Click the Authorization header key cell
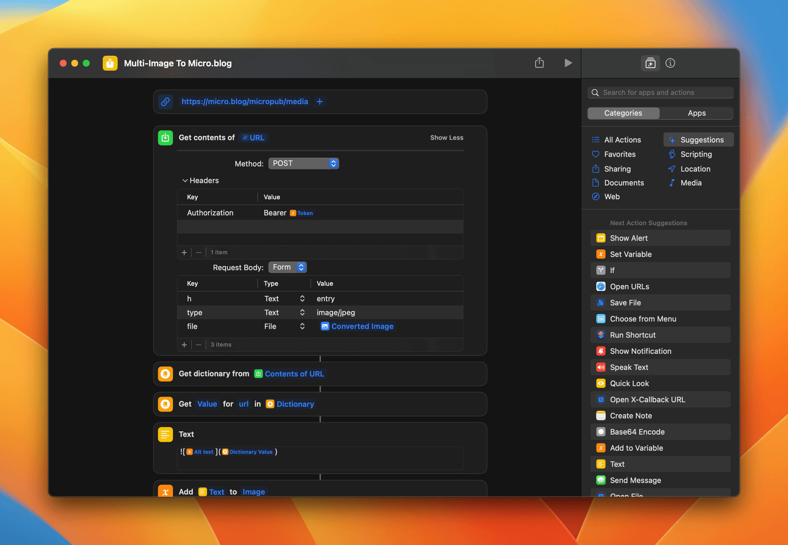Screen dimensions: 788x545 click(210, 213)
